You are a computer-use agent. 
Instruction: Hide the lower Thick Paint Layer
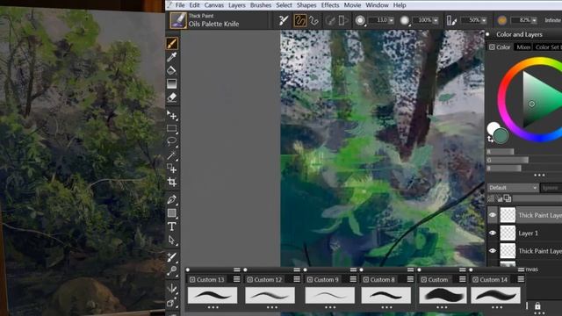click(493, 251)
